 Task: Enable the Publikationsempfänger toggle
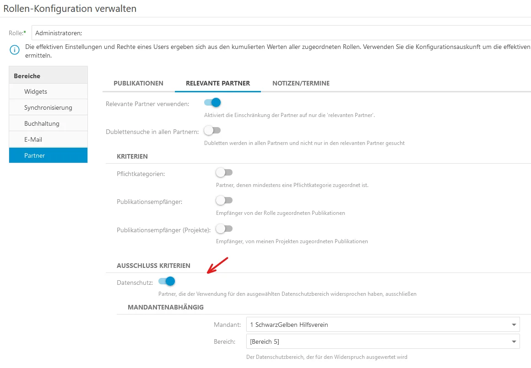tap(224, 200)
